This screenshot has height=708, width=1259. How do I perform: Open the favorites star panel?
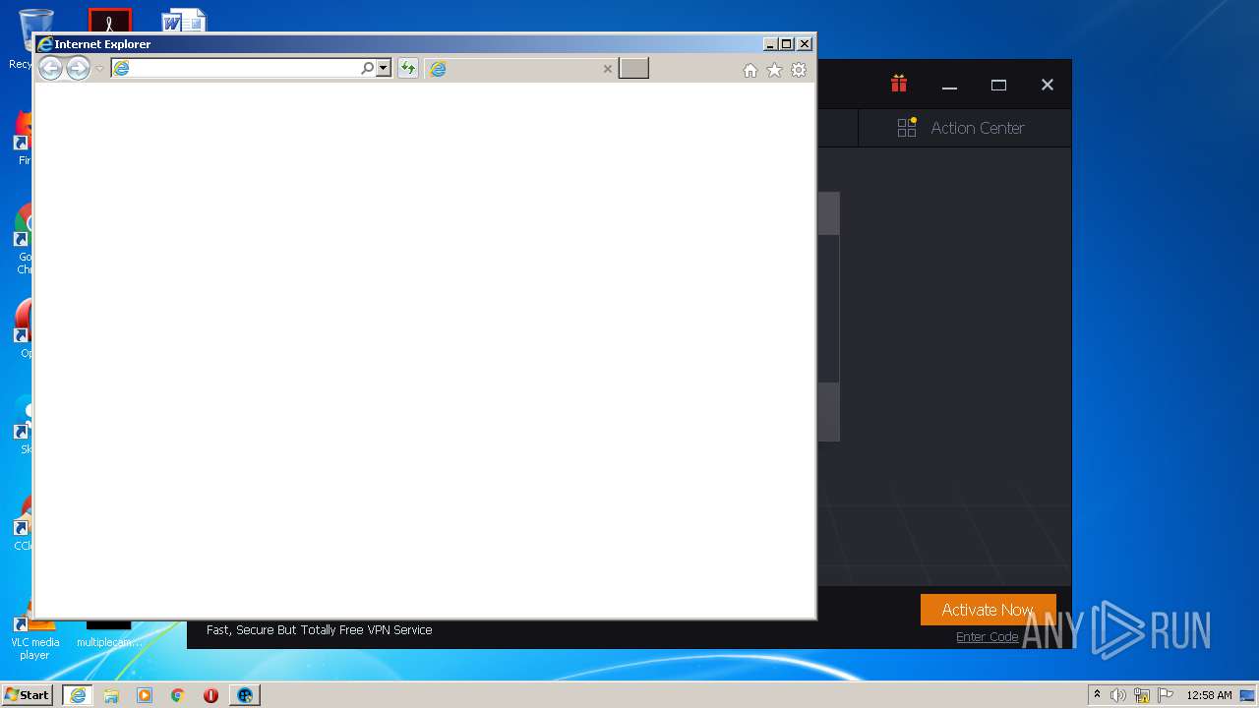(x=774, y=70)
